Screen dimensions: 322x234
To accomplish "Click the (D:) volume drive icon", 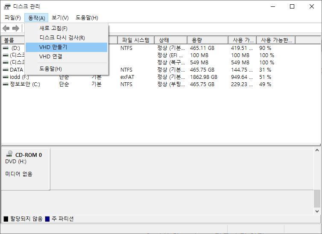I will point(6,48).
